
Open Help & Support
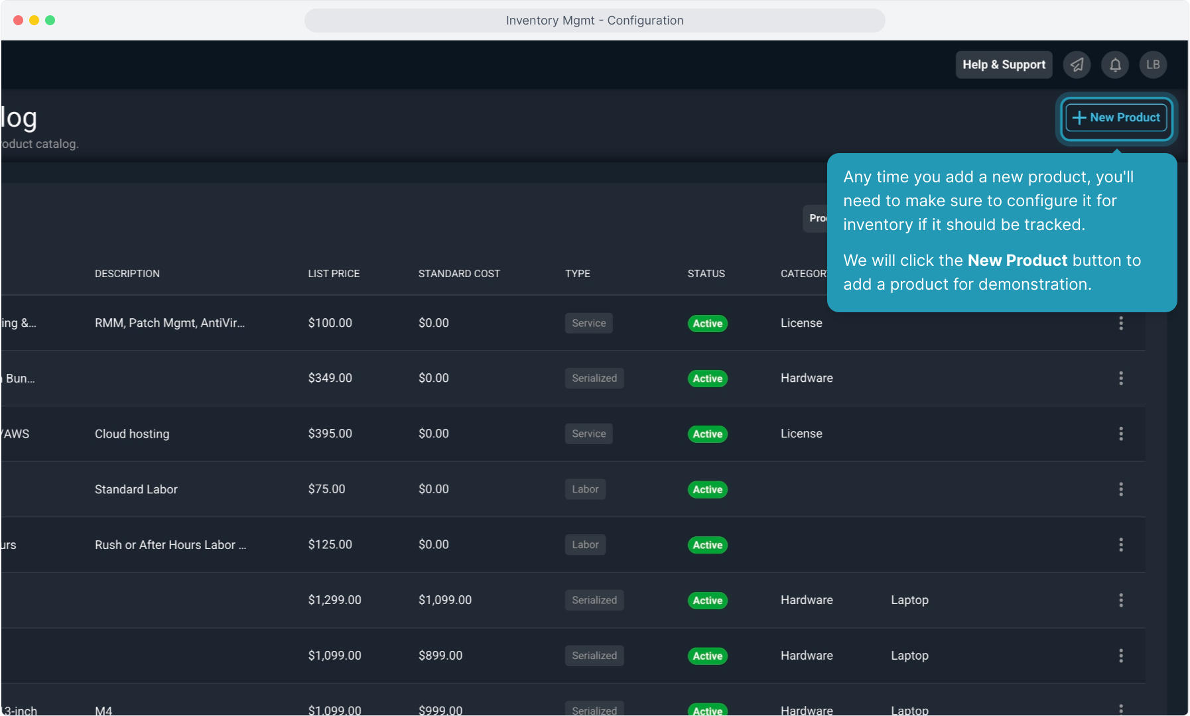click(1003, 65)
